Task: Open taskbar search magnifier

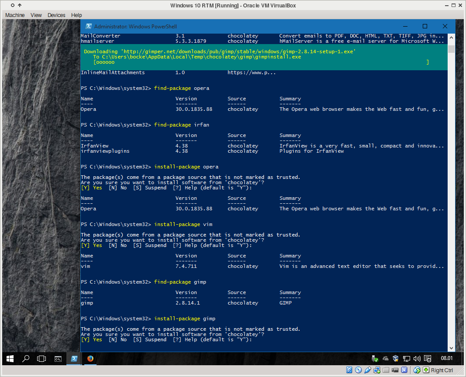Action: coord(26,359)
